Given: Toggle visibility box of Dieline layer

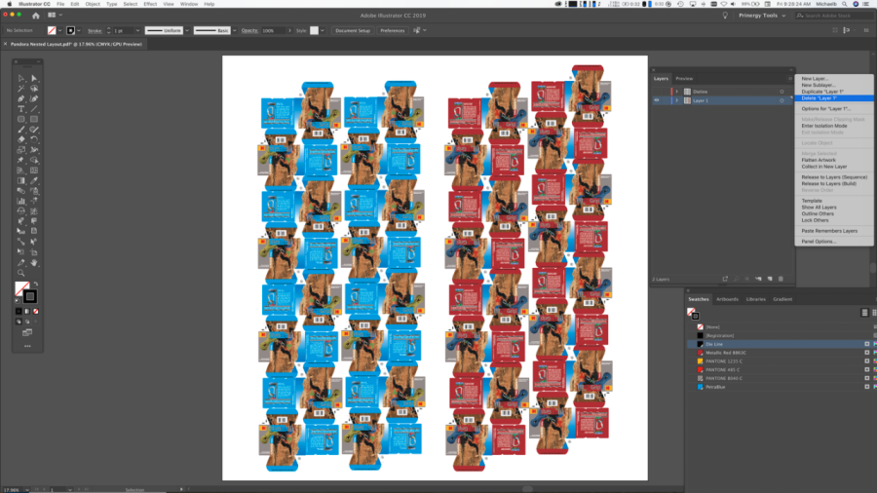Looking at the screenshot, I should [x=657, y=92].
